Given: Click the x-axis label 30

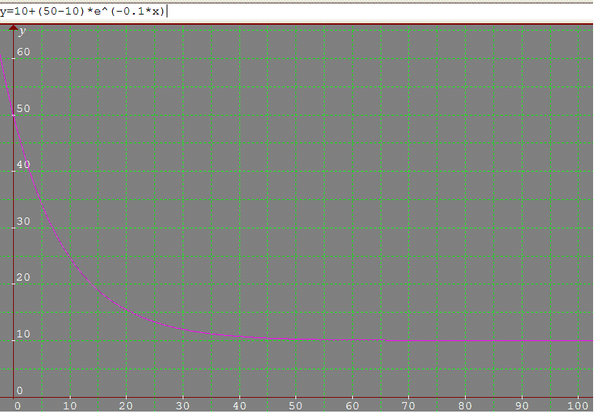Looking at the screenshot, I should (x=183, y=406).
